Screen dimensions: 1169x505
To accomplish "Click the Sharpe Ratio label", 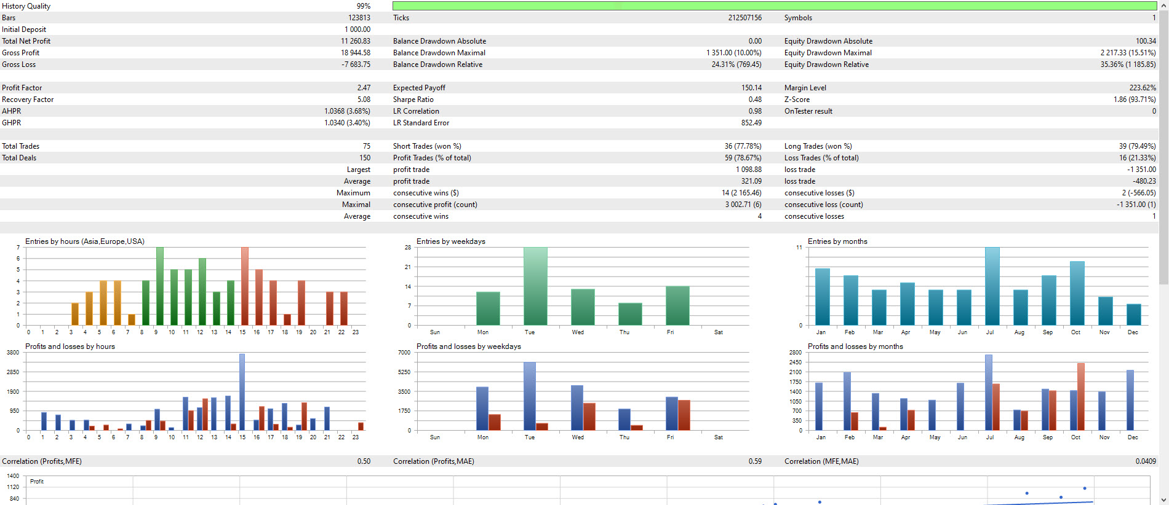I will coord(413,100).
